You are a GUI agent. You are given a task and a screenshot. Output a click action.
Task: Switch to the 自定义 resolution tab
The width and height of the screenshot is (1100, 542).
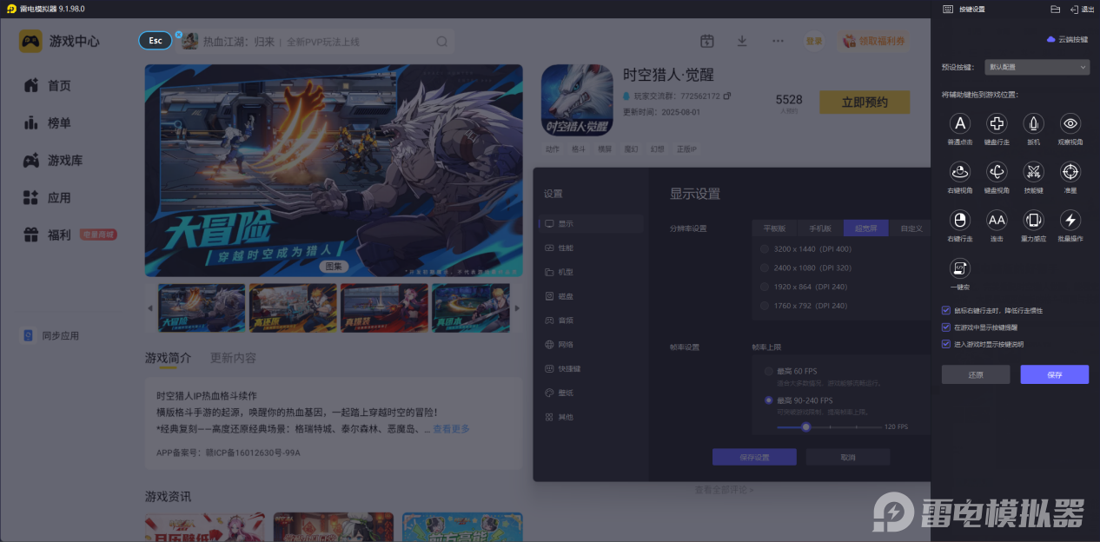coord(911,228)
